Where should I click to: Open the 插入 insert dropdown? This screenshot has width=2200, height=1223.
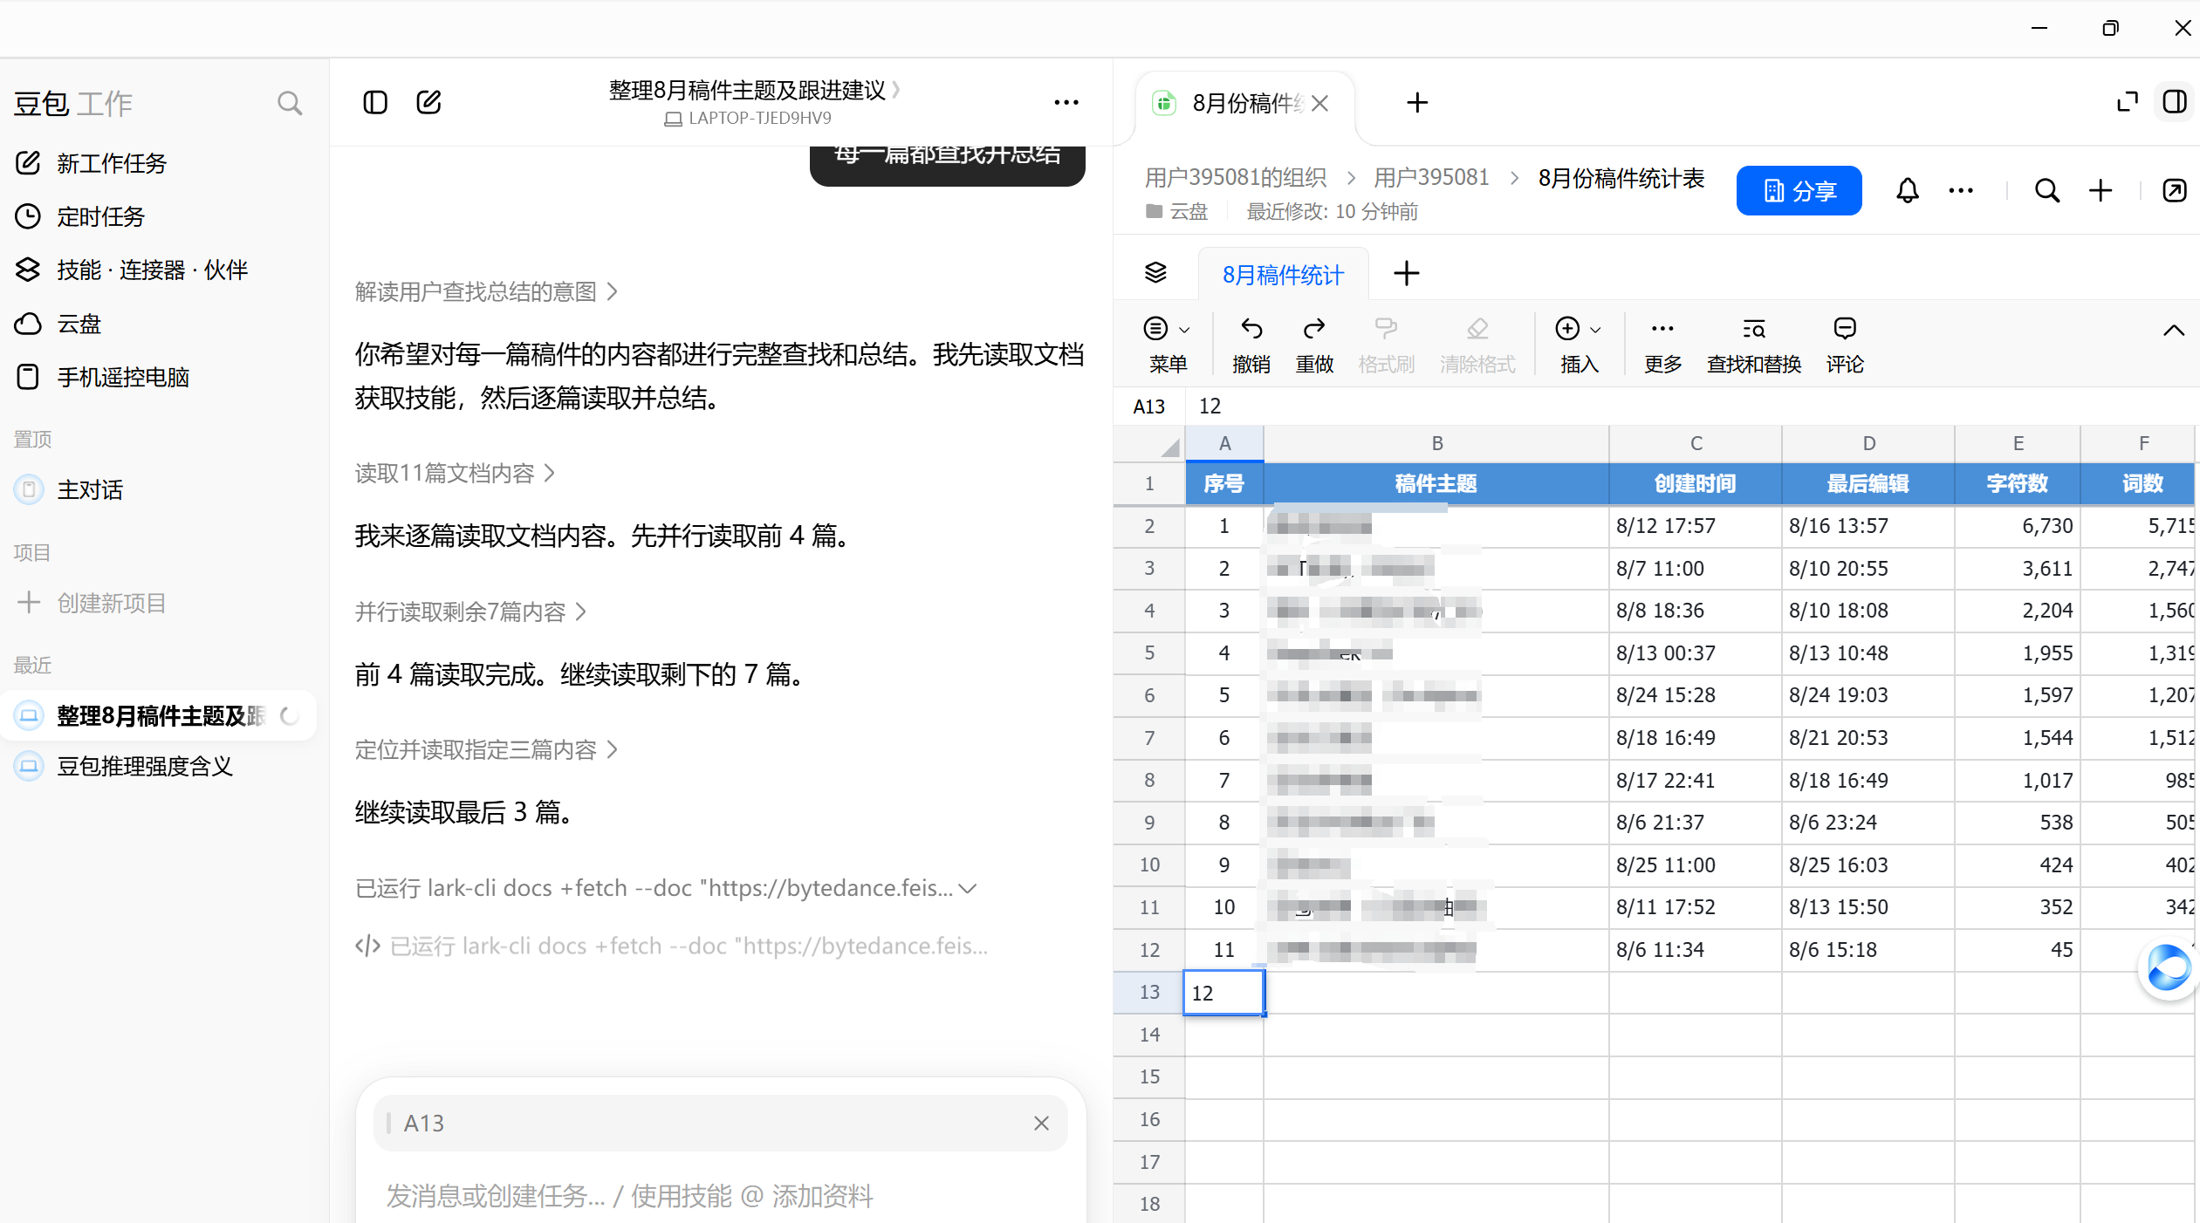click(1579, 345)
